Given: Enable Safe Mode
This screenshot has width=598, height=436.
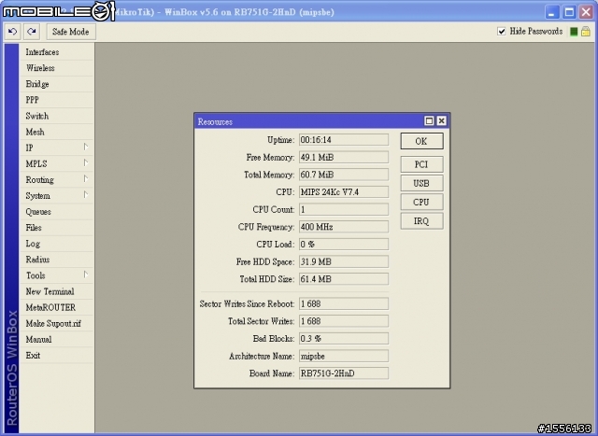Looking at the screenshot, I should tap(71, 32).
